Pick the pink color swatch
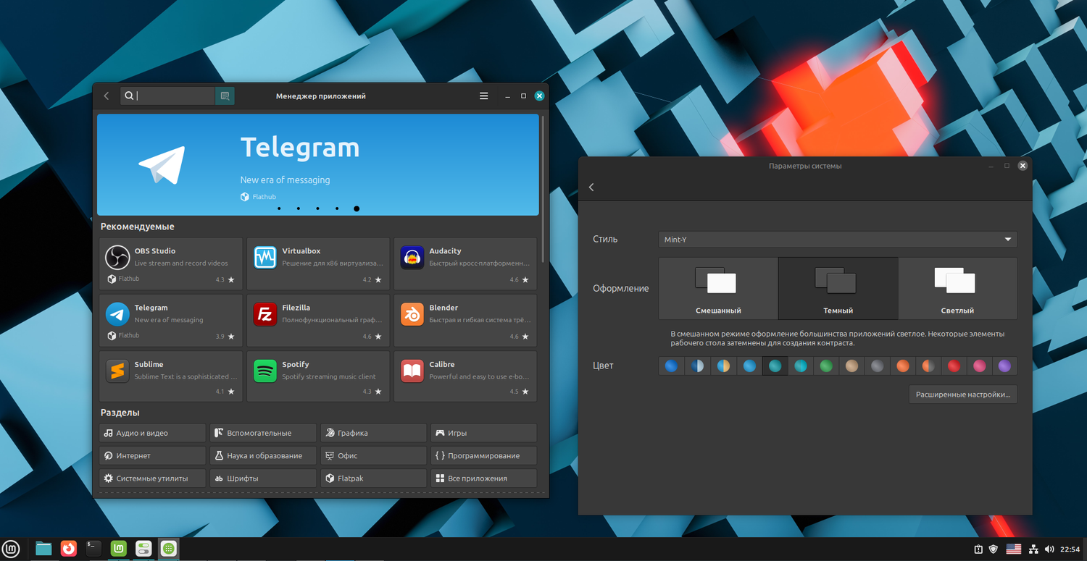Screen dimensions: 1087x561 [x=979, y=366]
